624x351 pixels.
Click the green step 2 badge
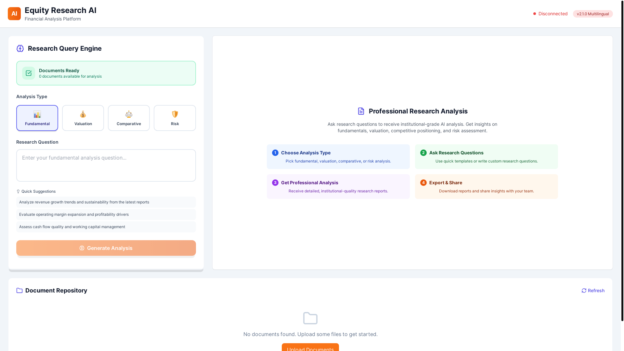click(x=423, y=153)
